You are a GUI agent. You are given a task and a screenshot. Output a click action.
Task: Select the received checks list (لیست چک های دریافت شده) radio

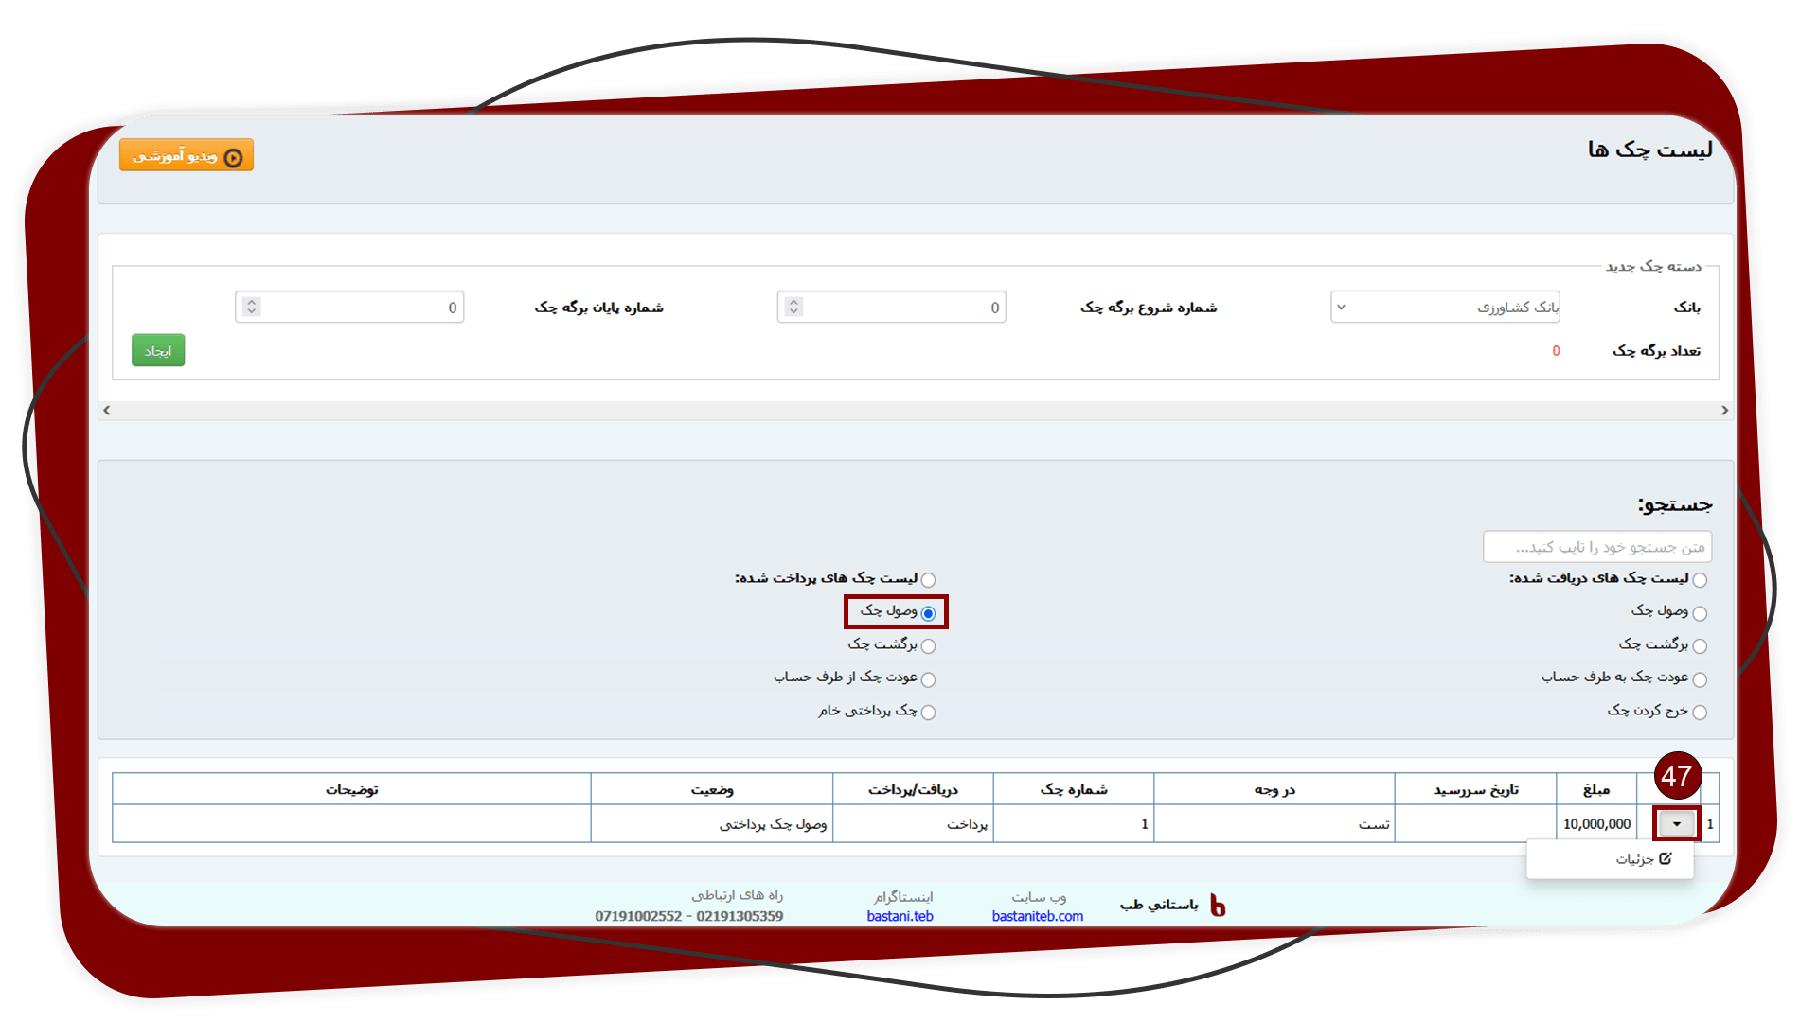point(1700,579)
